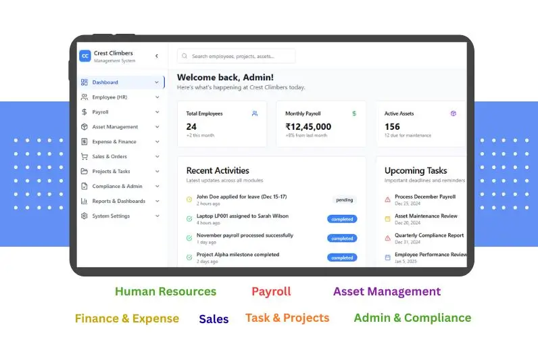This screenshot has width=538, height=338.
Task: Click the Payroll dollar icon in sidebar
Action: [x=84, y=112]
